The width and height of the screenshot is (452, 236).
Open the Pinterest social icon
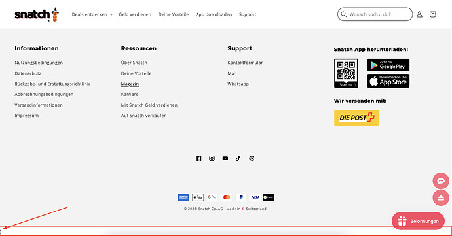252,158
